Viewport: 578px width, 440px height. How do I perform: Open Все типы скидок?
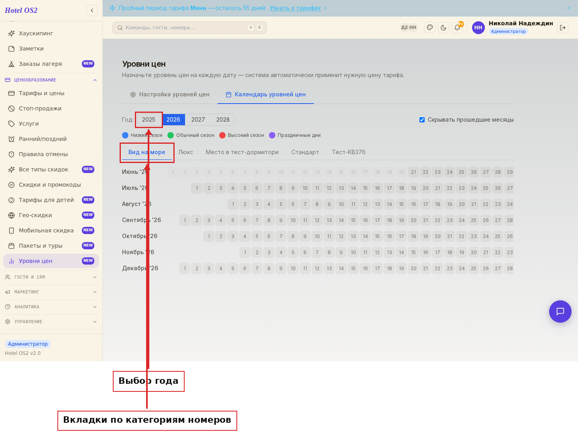(x=51, y=169)
